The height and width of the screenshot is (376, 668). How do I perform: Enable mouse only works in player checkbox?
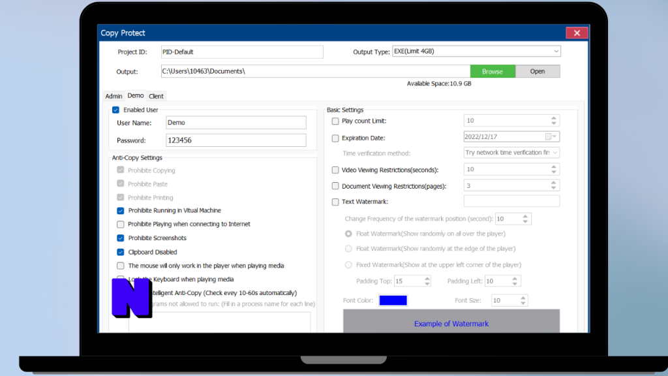point(121,266)
